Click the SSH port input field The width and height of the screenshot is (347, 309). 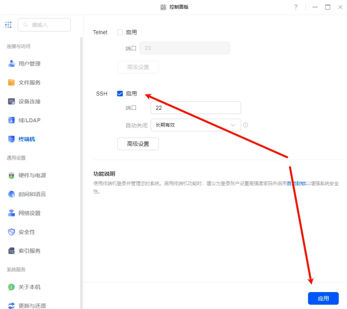[196, 108]
